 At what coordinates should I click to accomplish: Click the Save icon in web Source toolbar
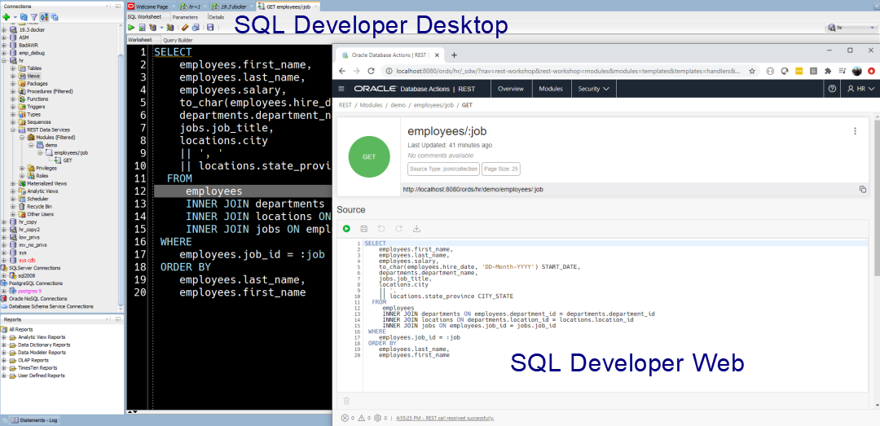click(363, 228)
